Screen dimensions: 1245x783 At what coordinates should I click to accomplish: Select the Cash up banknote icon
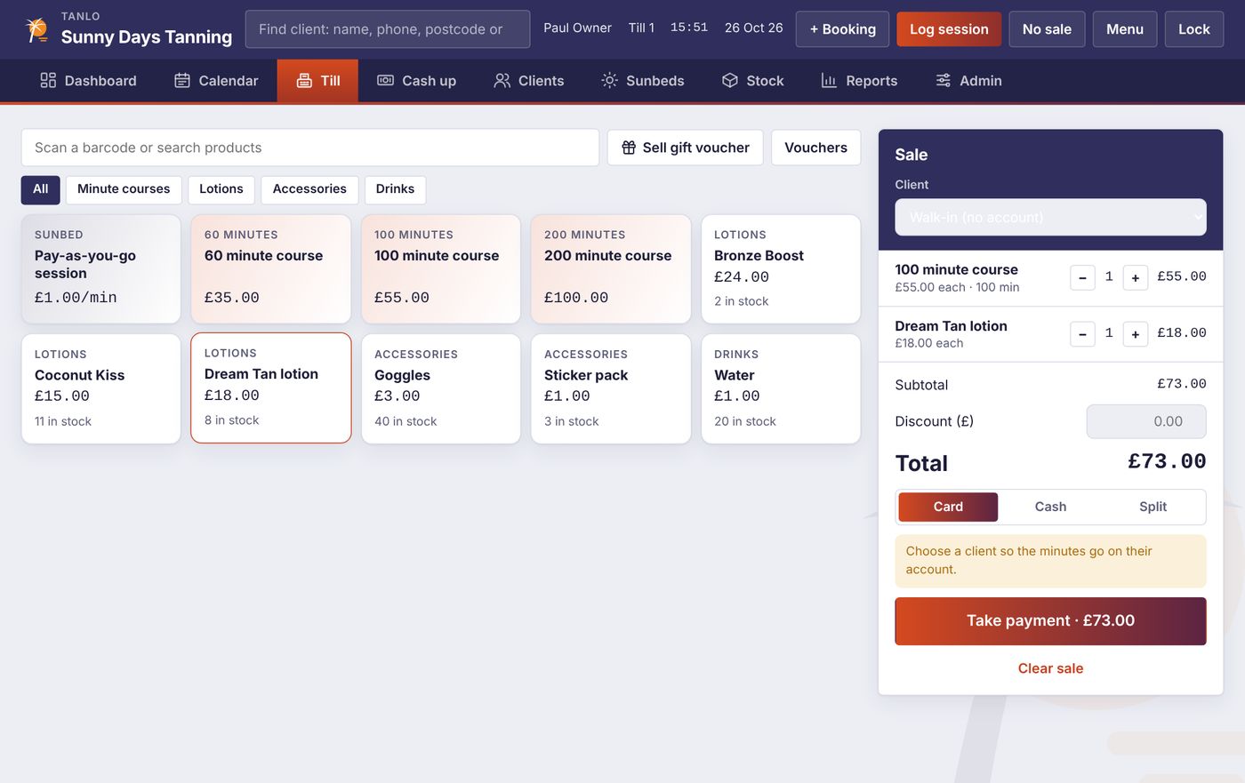pos(385,81)
